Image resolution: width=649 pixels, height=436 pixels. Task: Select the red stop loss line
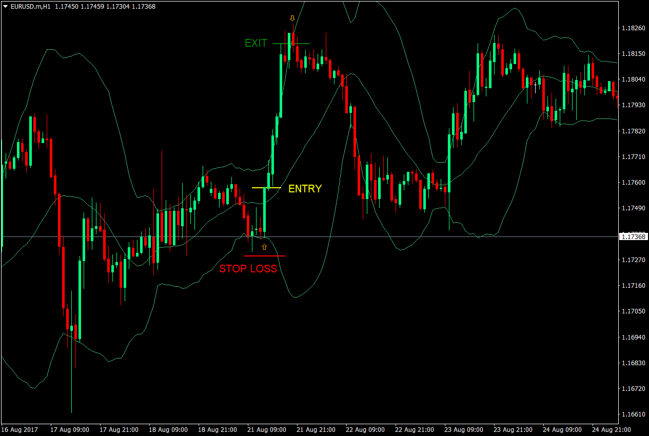(x=265, y=255)
